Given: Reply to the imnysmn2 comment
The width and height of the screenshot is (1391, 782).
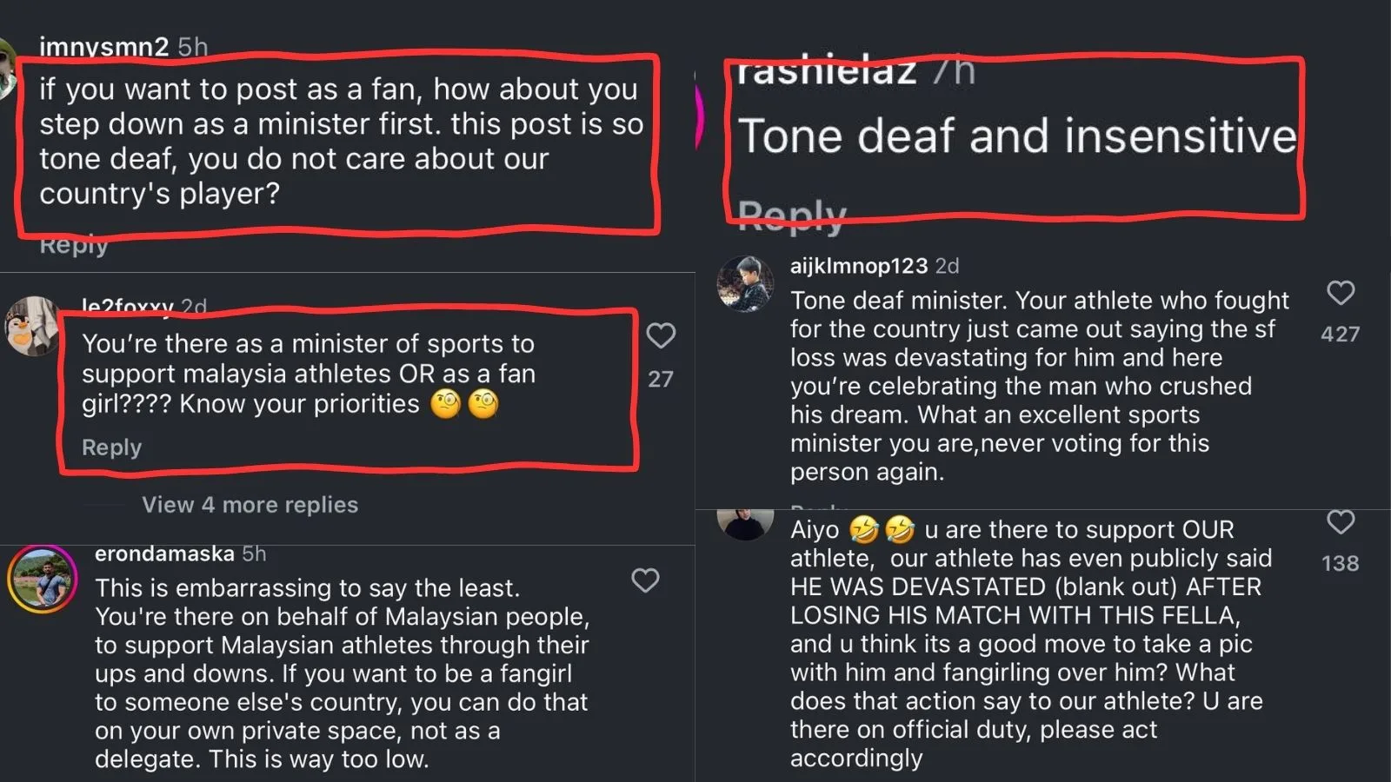Looking at the screenshot, I should [74, 246].
